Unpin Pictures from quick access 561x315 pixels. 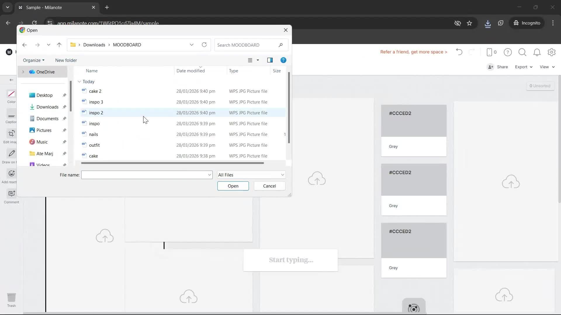click(64, 130)
